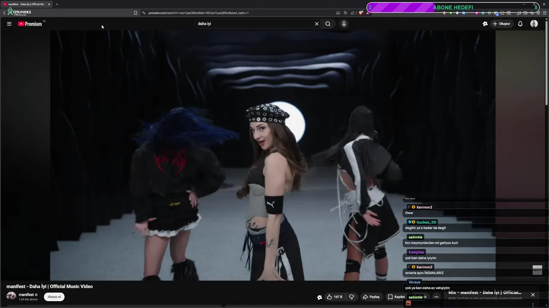
Task: Open YouTube notifications bell
Action: (520, 24)
